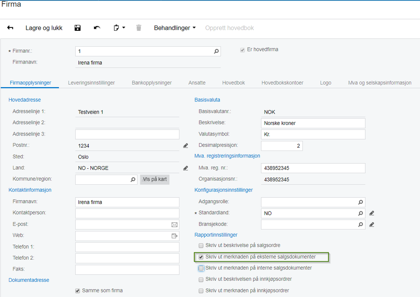
Task: Click the delete trash can icon
Action: (138, 28)
